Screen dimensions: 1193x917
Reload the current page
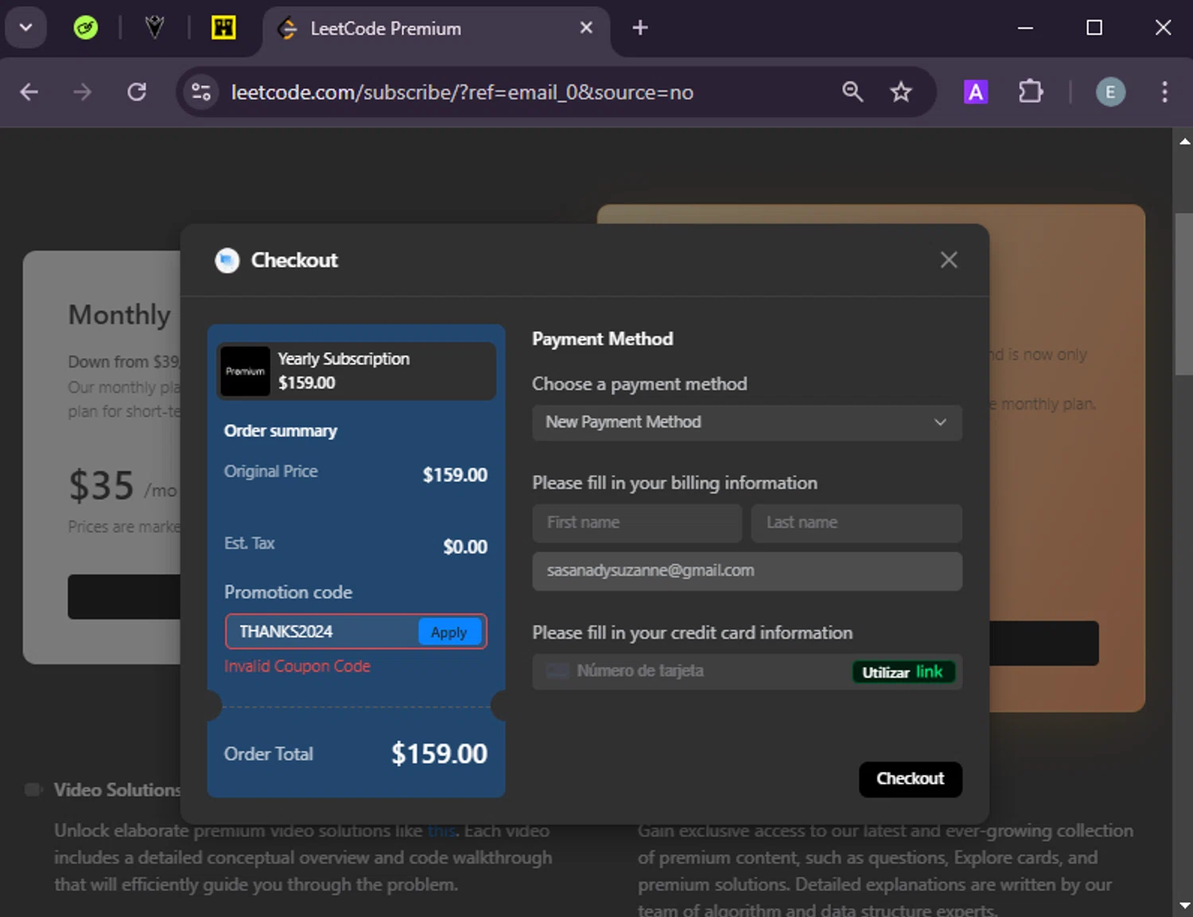click(x=137, y=92)
